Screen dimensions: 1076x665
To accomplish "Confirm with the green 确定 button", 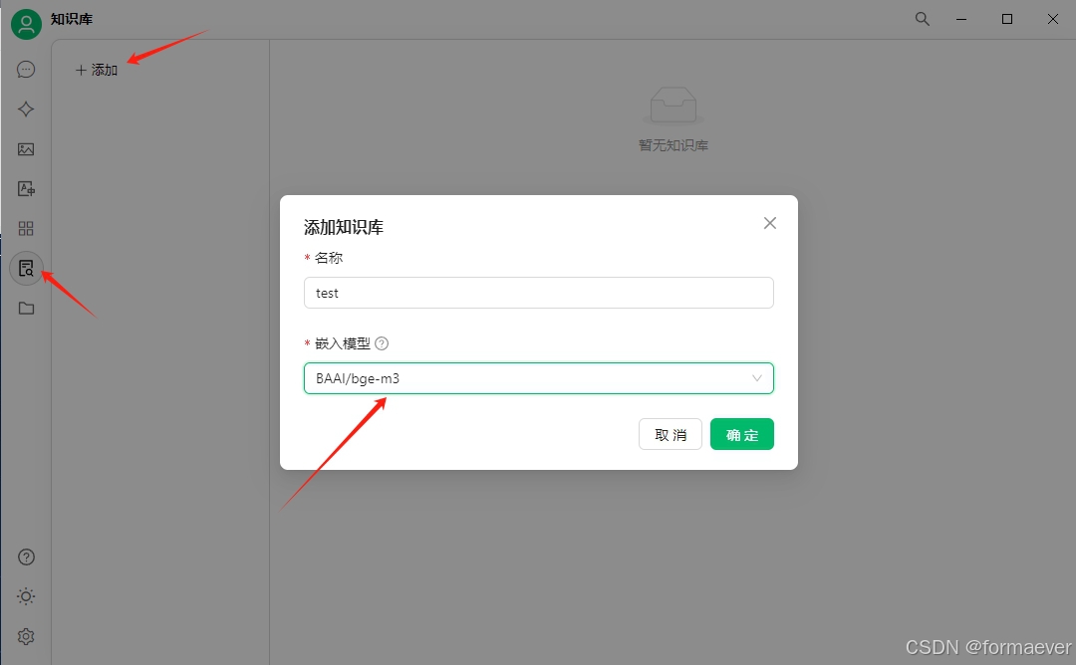I will coord(742,434).
